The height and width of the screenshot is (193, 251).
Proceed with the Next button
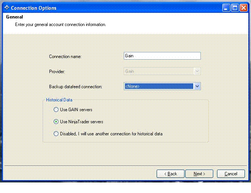tap(199, 174)
